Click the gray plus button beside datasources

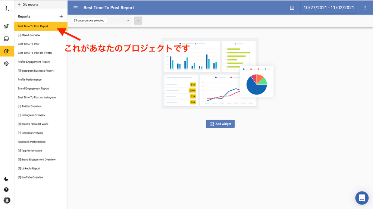click(138, 21)
